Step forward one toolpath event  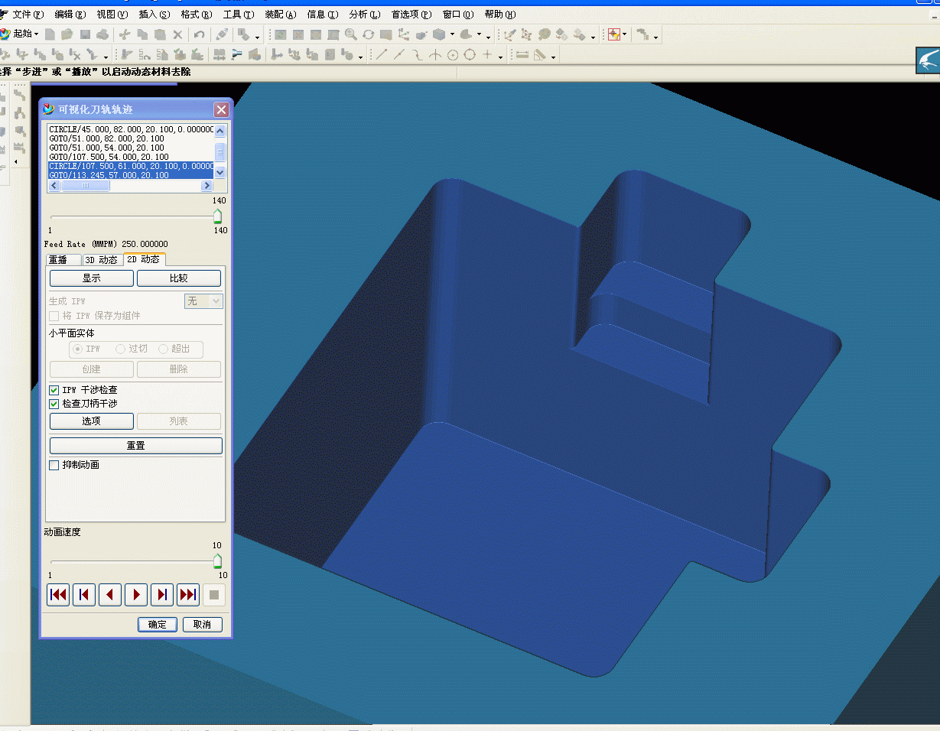162,595
